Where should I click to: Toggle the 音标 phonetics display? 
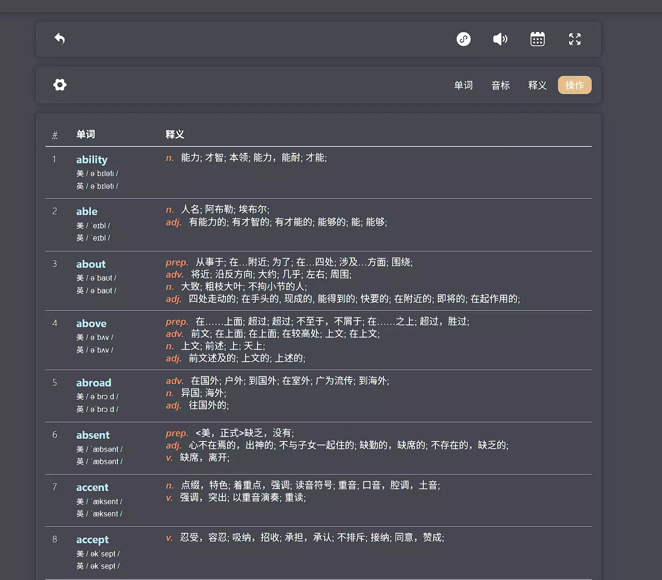pyautogui.click(x=500, y=85)
